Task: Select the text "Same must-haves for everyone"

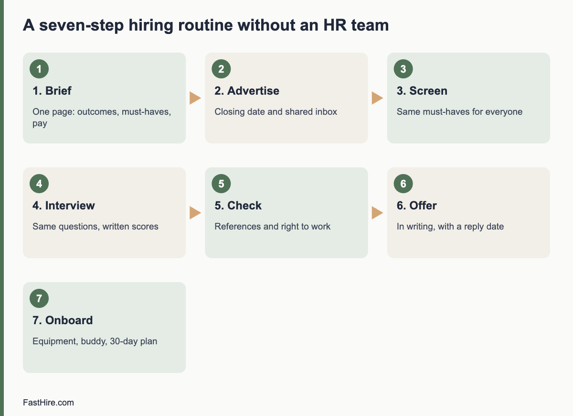Action: click(460, 112)
